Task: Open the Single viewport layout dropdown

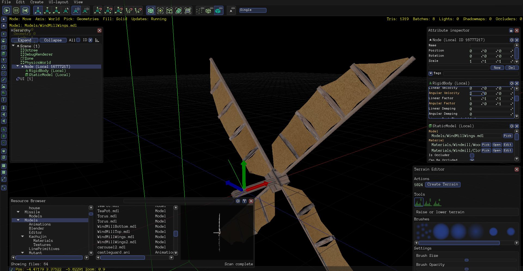Action: (x=253, y=10)
